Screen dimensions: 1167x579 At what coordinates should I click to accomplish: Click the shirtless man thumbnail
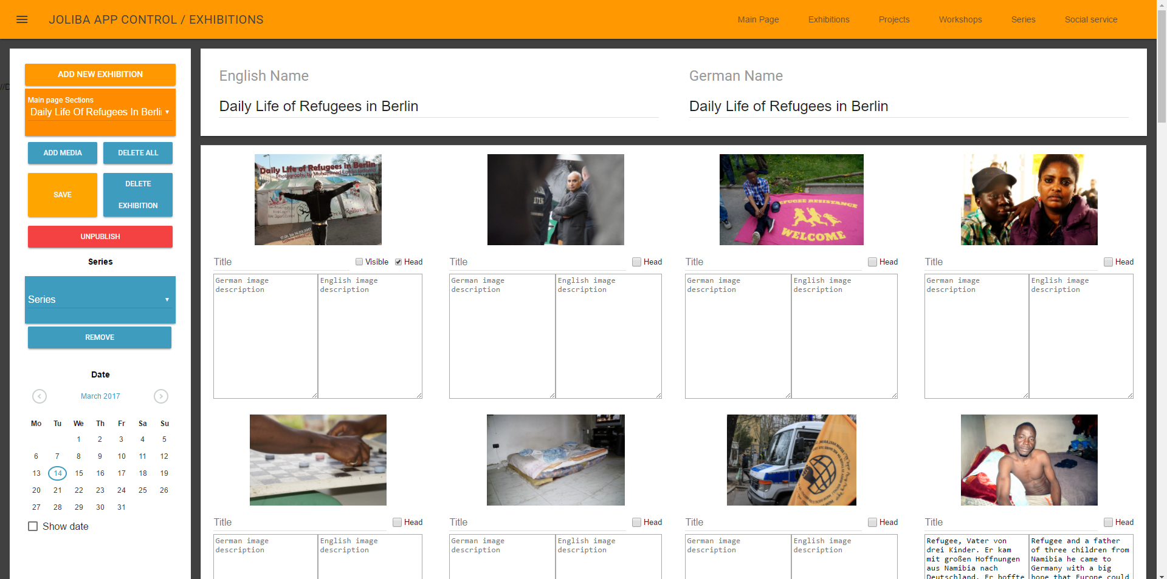tap(1029, 460)
